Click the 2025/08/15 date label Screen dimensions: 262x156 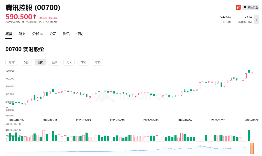252,120
